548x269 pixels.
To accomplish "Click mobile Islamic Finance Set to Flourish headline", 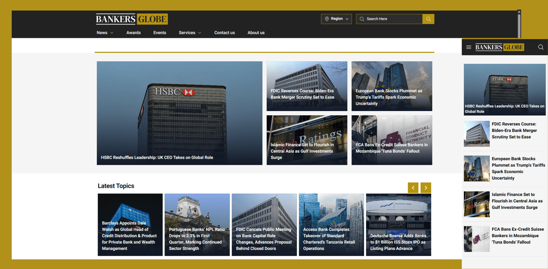I will click(x=517, y=201).
